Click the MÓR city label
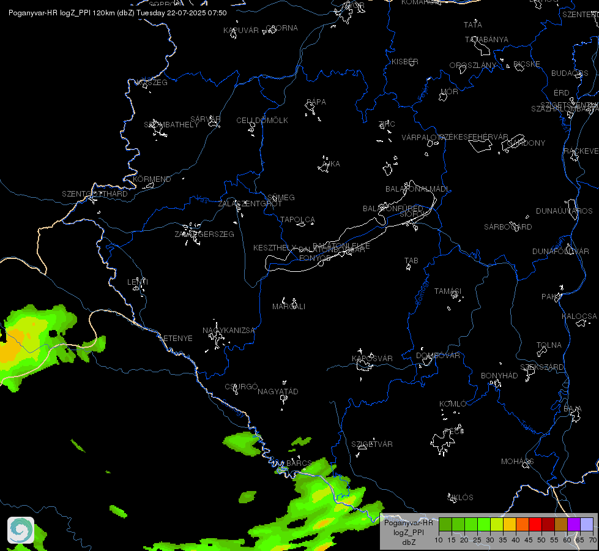Viewport: 599px width, 551px height. tap(449, 91)
